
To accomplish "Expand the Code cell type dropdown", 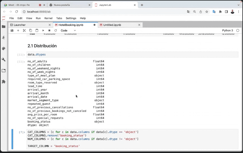I will click(69, 30).
